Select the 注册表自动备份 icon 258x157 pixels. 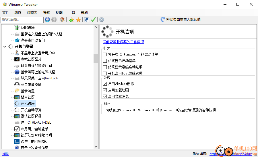[17, 40]
